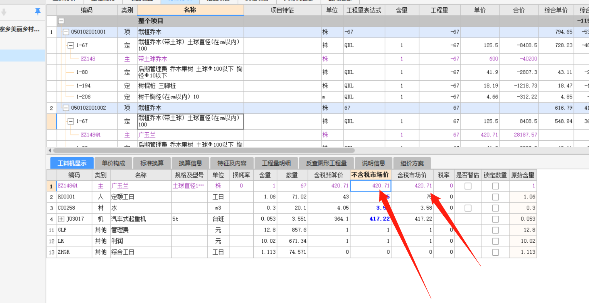Toggle 锁定数量 checkbox for 水 row
589x303 pixels.
pos(495,208)
